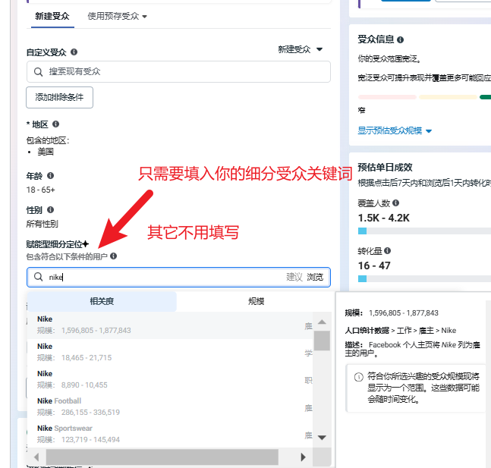This screenshot has width=491, height=468.
Task: Click 浏览 link in targeting search box
Action: (x=315, y=278)
